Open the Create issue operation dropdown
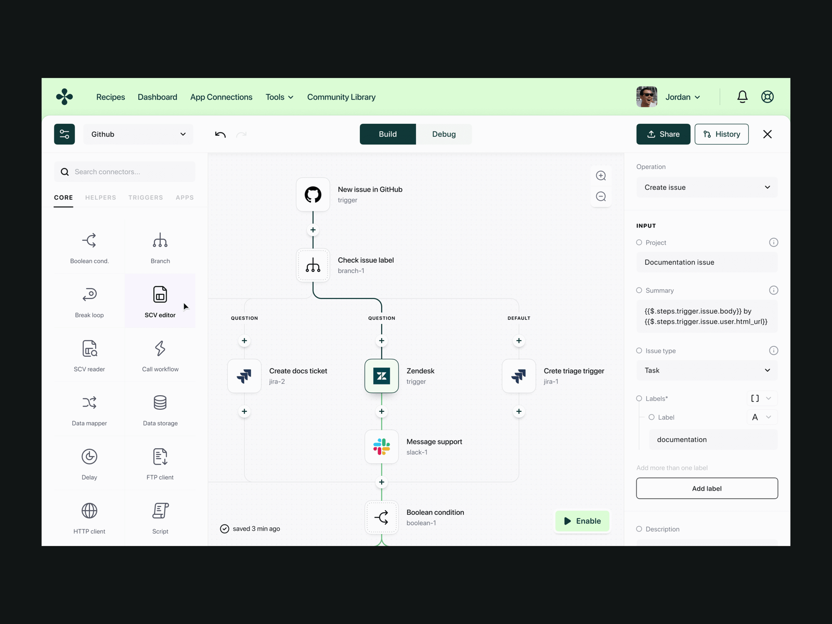Image resolution: width=832 pixels, height=624 pixels. pyautogui.click(x=707, y=187)
